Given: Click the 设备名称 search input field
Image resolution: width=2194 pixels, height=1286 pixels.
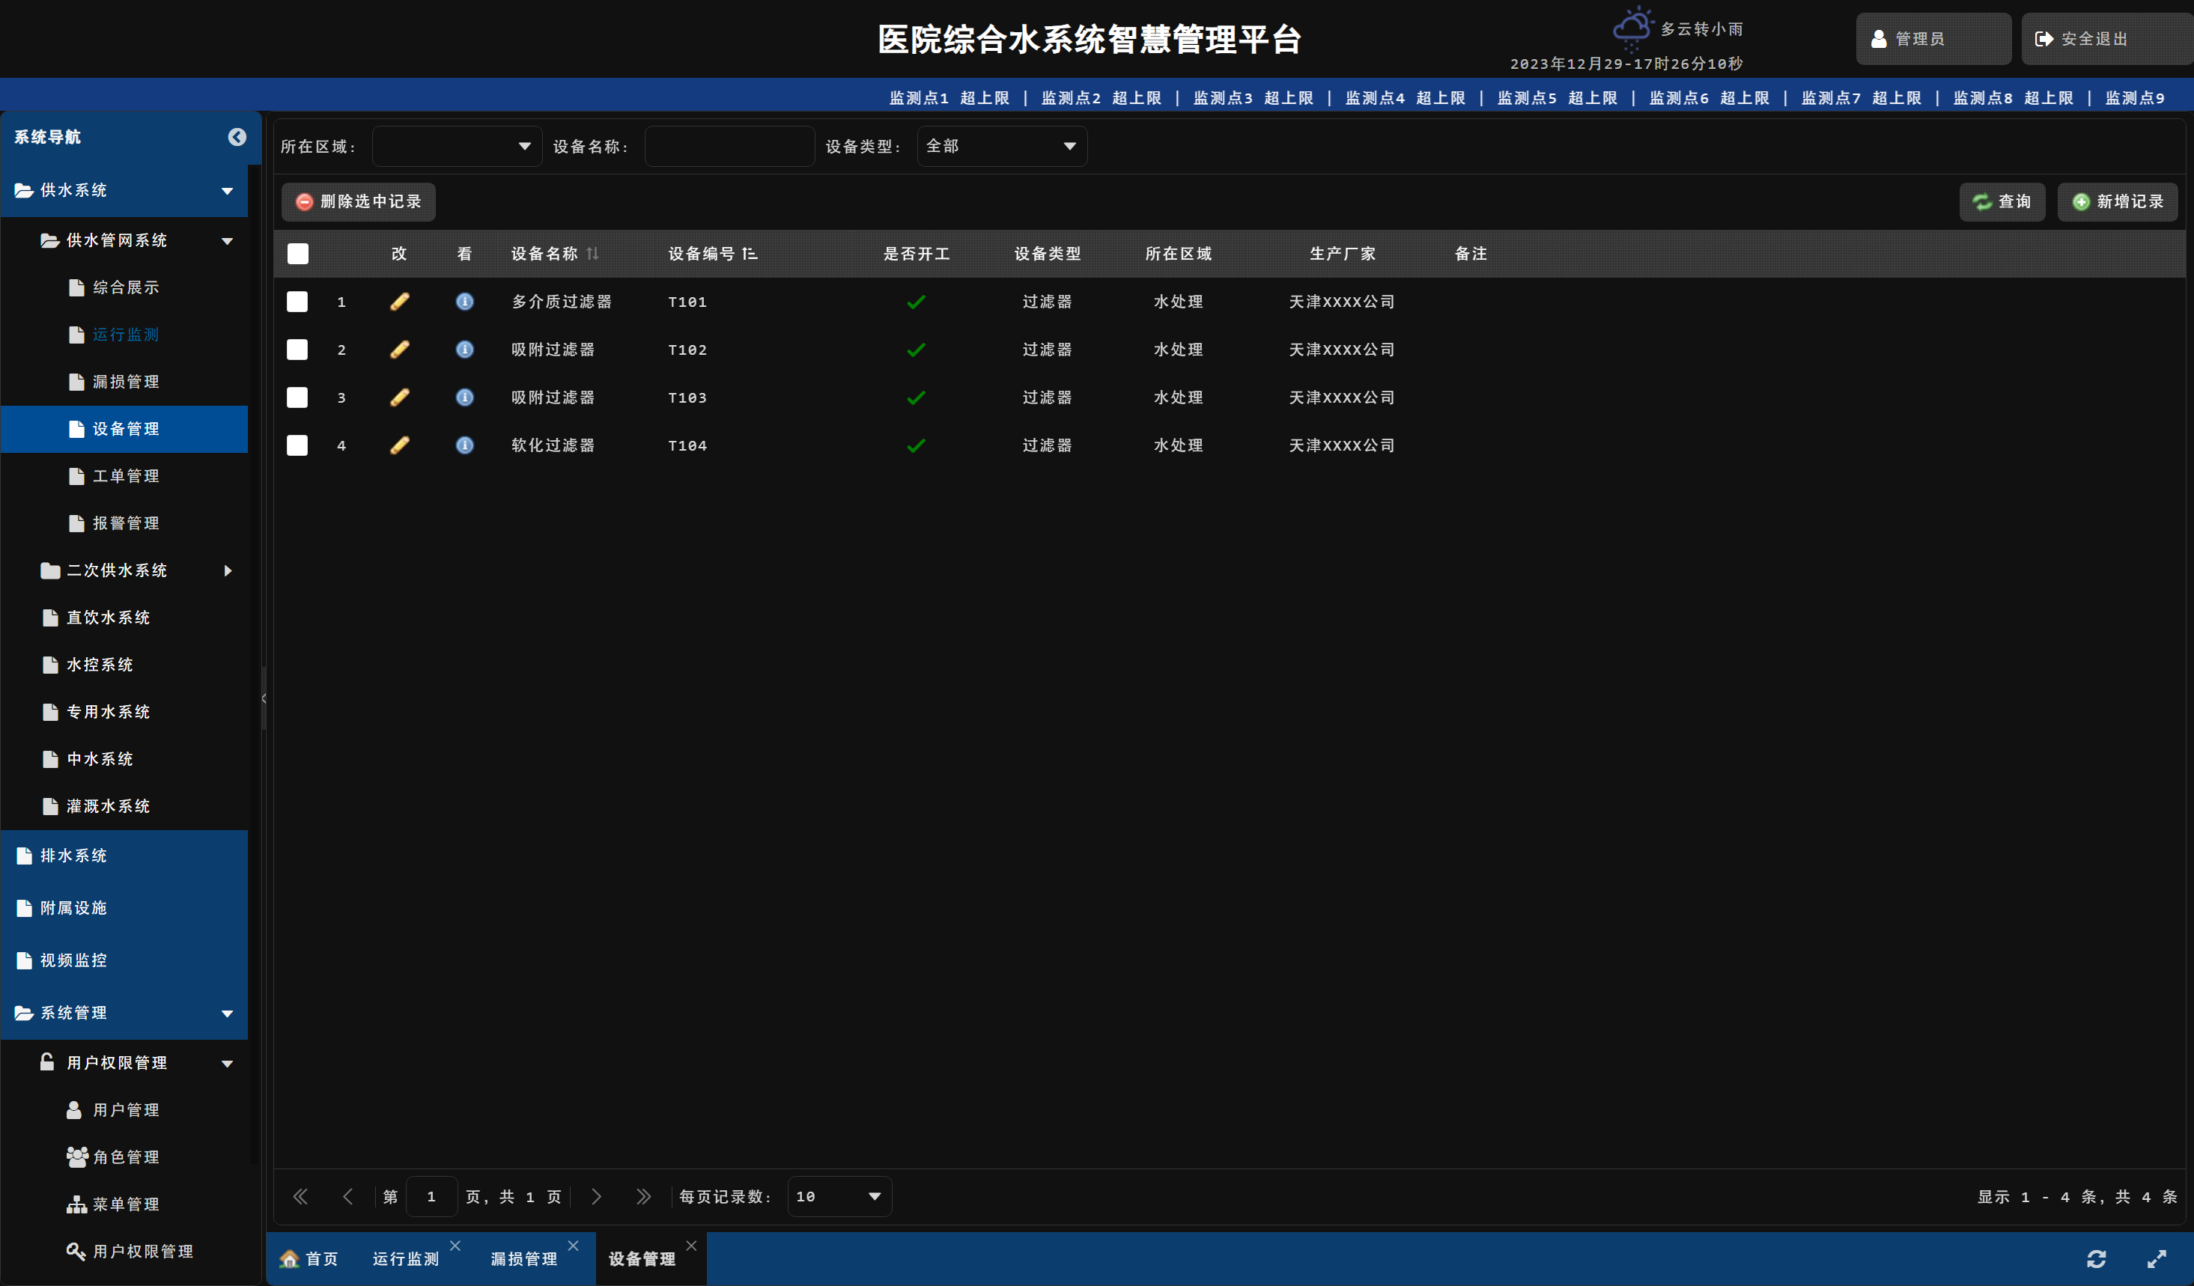Looking at the screenshot, I should pos(729,146).
